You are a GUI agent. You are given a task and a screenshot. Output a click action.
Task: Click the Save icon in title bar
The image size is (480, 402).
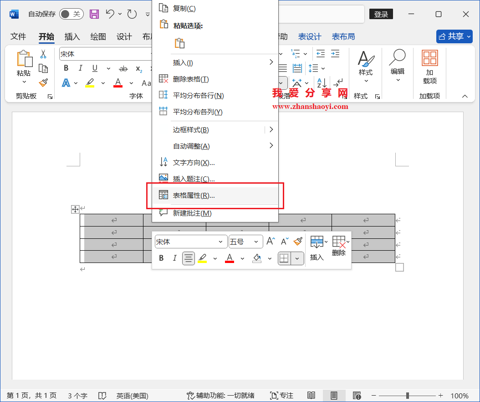coord(94,14)
